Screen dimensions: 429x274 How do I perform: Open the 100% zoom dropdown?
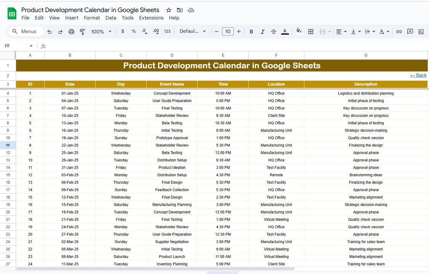point(101,32)
